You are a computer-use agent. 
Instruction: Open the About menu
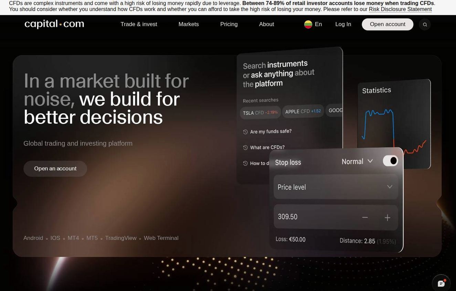pos(266,24)
